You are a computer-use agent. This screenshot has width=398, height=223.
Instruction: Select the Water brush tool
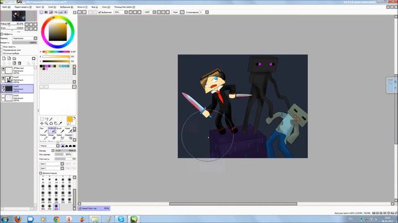(x=68, y=130)
